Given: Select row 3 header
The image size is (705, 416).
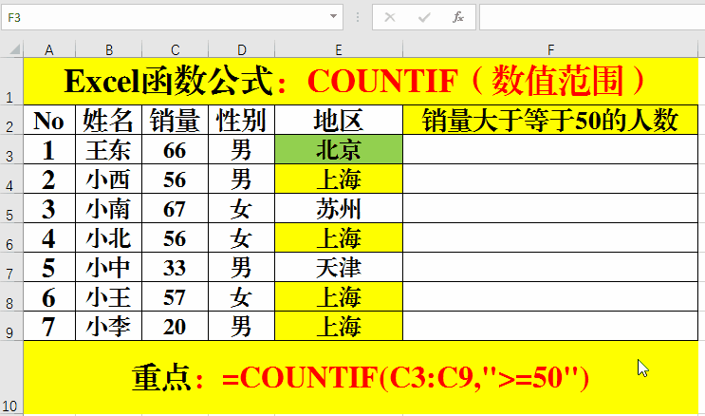Looking at the screenshot, I should [x=11, y=149].
